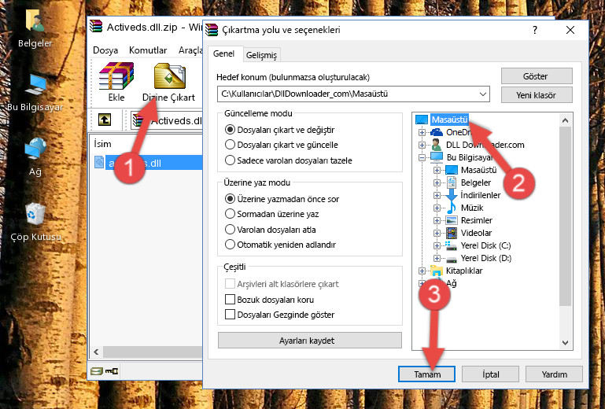Select the .dll file row in WinRAR
The image size is (605, 409).
tap(147, 163)
